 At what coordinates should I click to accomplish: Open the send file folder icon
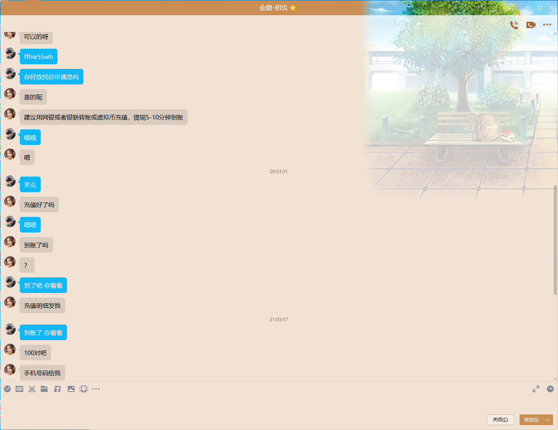tap(44, 389)
